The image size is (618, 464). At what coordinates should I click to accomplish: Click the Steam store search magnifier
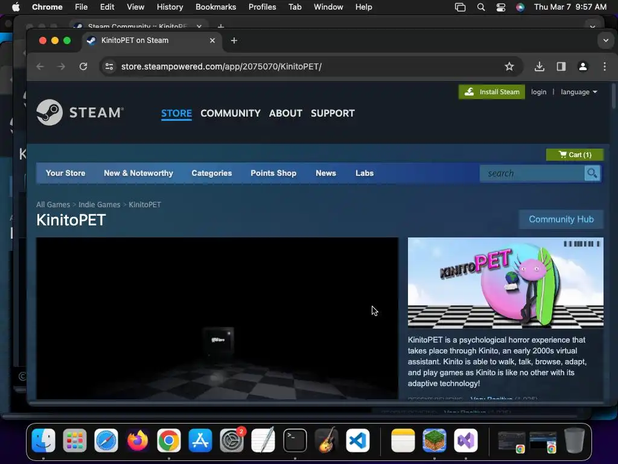click(x=592, y=173)
